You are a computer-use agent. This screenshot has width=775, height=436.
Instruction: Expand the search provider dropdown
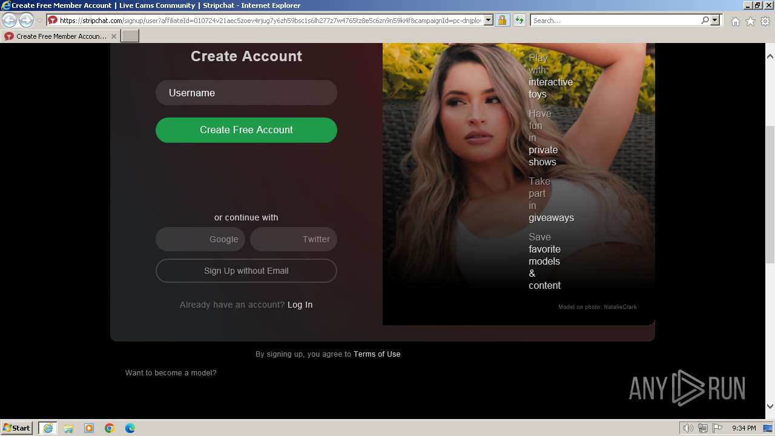click(715, 20)
